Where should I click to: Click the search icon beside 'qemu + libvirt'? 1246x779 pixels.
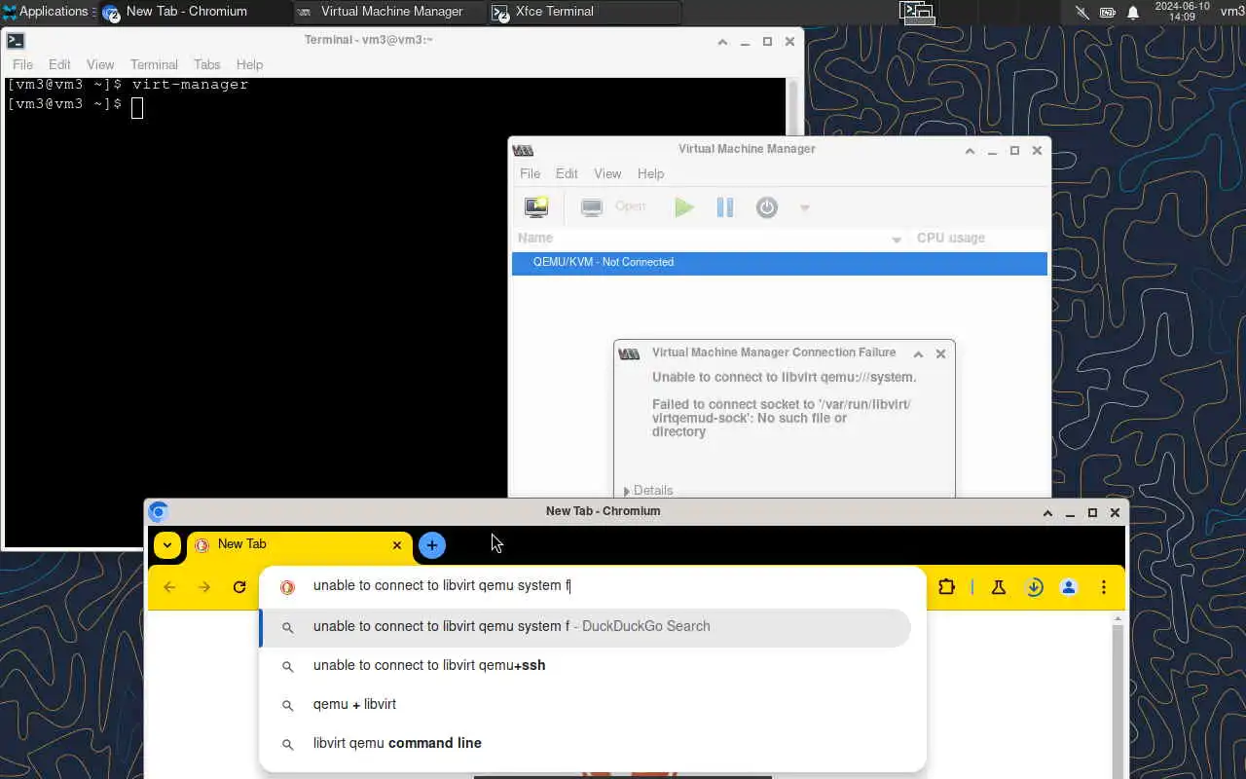(287, 706)
